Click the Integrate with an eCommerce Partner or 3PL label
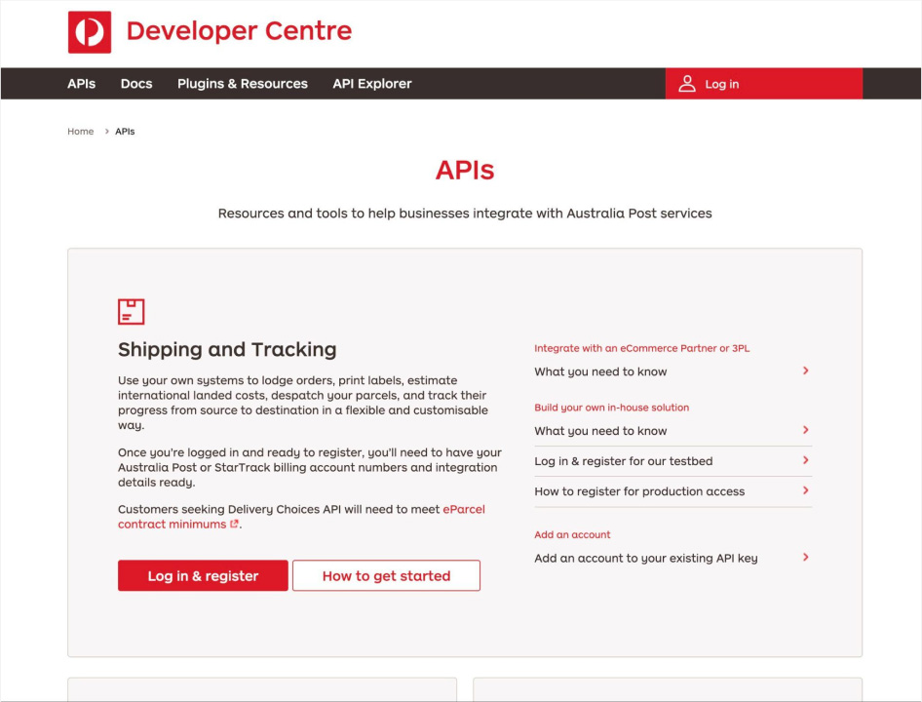 pos(641,348)
